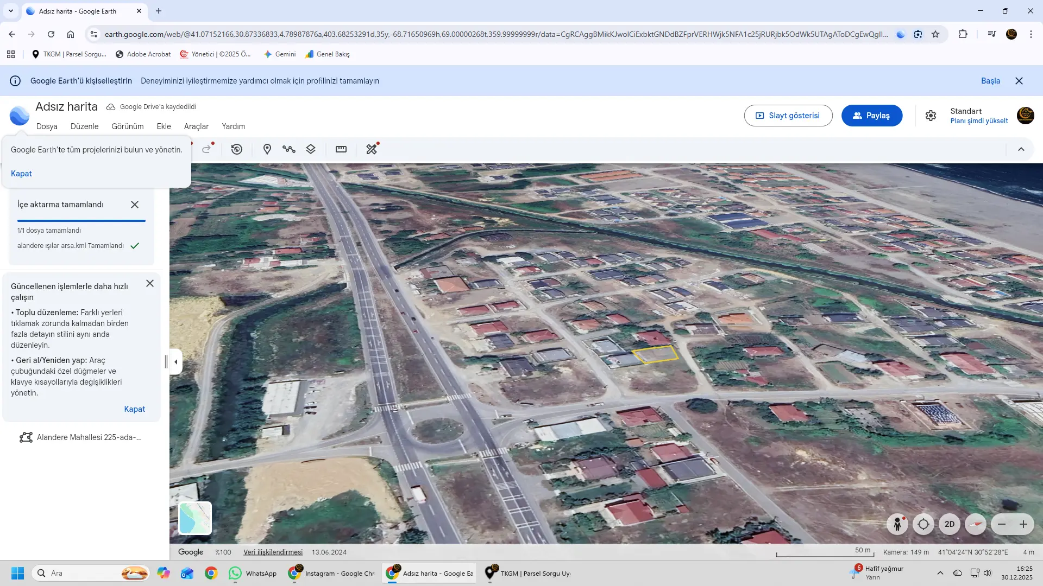
Task: Open WhatsApp from the taskbar
Action: click(x=253, y=574)
